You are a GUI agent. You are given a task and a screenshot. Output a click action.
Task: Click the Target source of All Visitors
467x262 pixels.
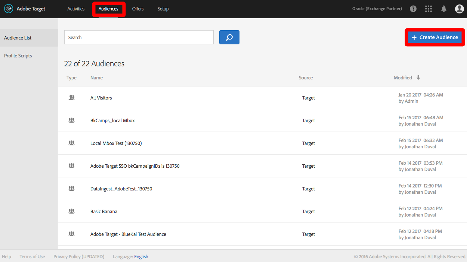(x=309, y=98)
